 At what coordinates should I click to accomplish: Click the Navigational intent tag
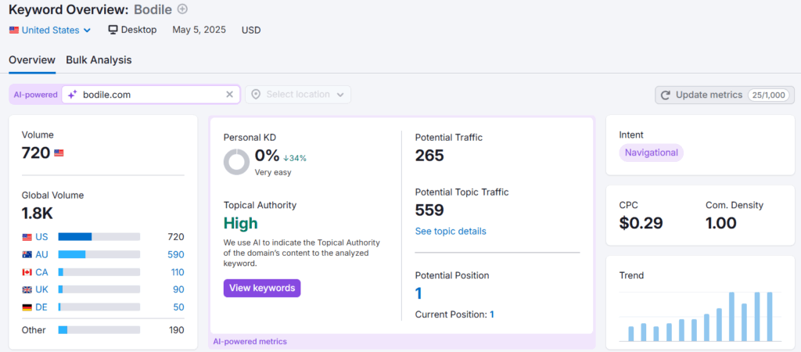[x=652, y=153]
